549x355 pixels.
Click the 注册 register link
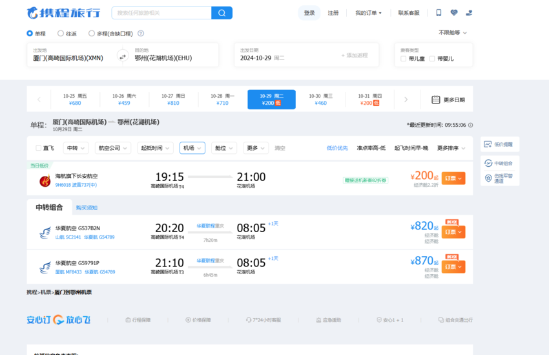333,13
